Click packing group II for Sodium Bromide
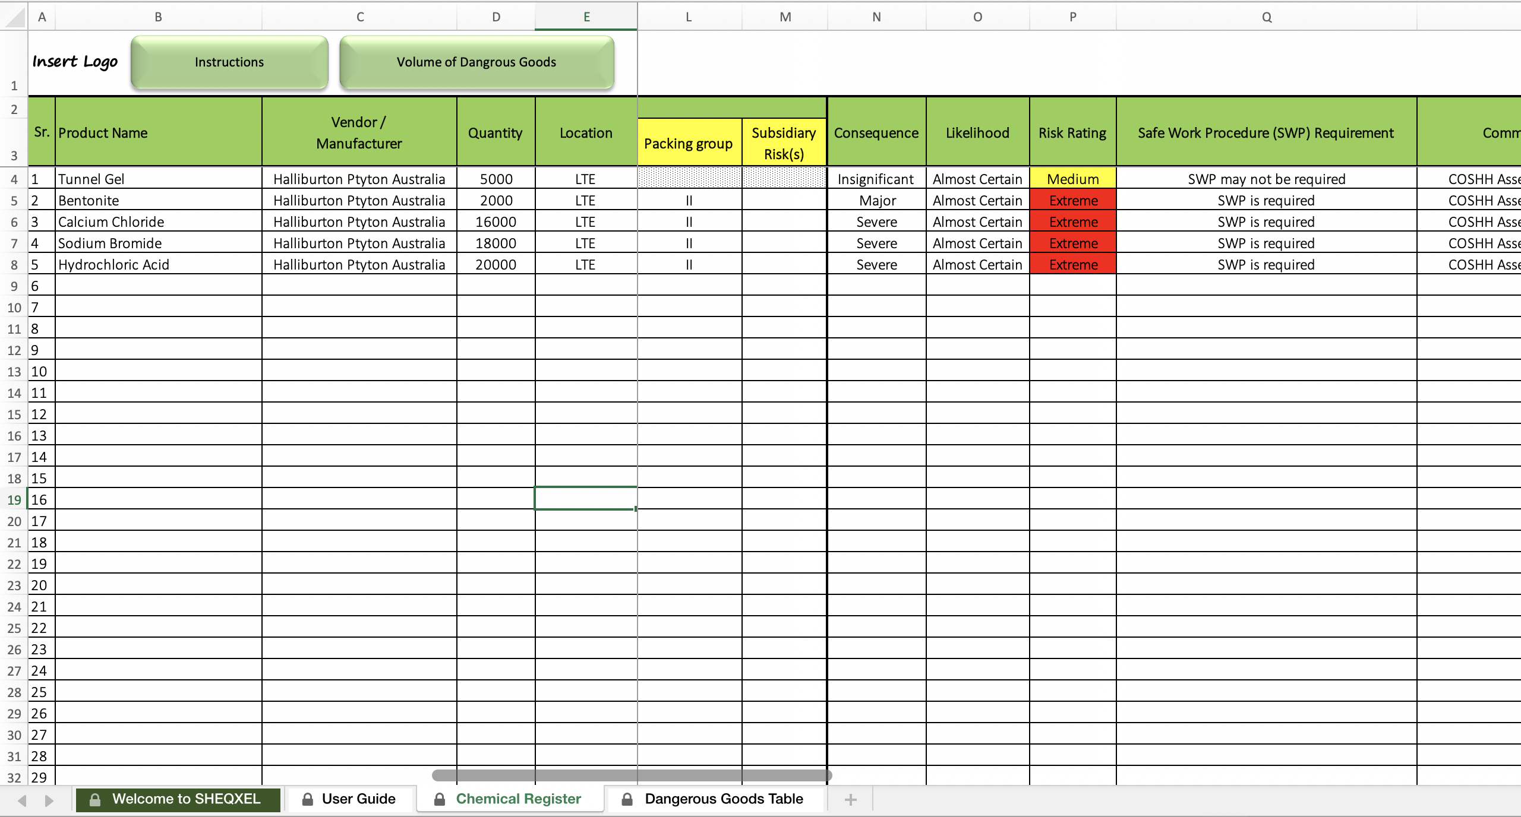 click(x=689, y=243)
